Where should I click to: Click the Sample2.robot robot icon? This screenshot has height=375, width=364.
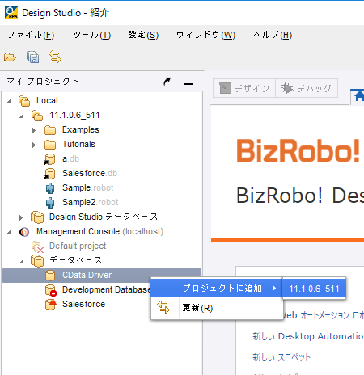50,203
